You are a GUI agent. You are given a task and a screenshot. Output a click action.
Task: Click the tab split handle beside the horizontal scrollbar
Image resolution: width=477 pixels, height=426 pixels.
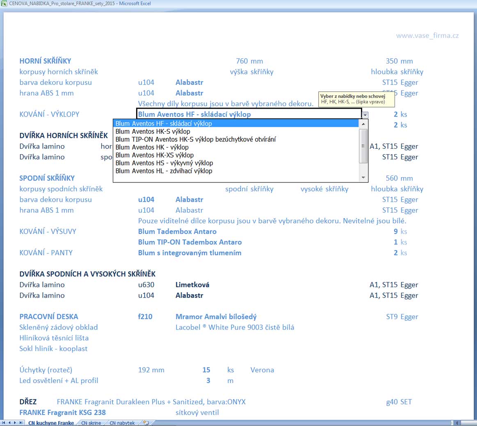452,423
